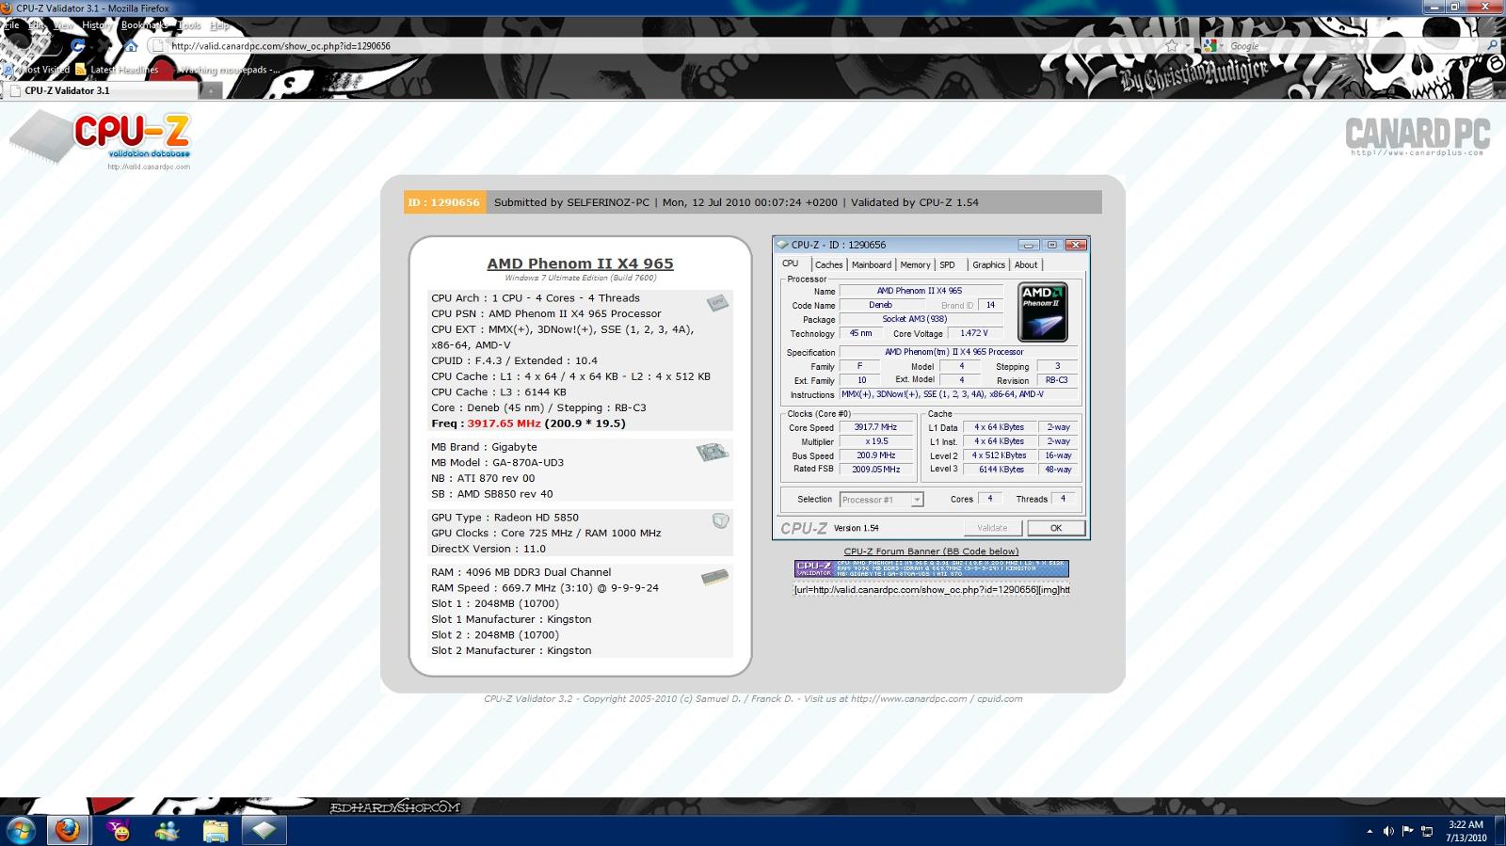The image size is (1506, 846).
Task: Switch to the Graphics tab
Action: tap(988, 265)
